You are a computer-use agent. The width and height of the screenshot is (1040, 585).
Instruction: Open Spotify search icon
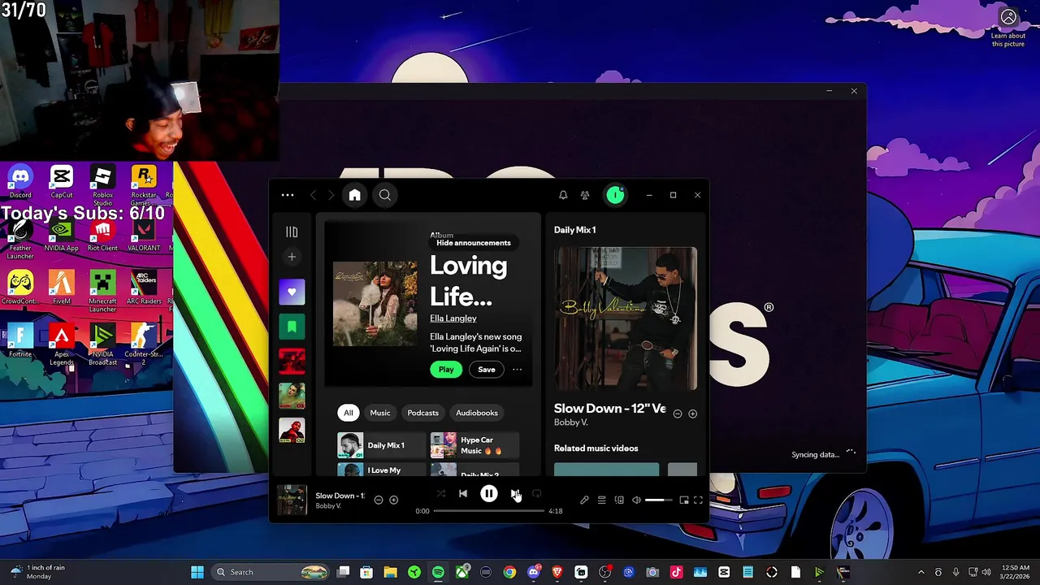(385, 195)
